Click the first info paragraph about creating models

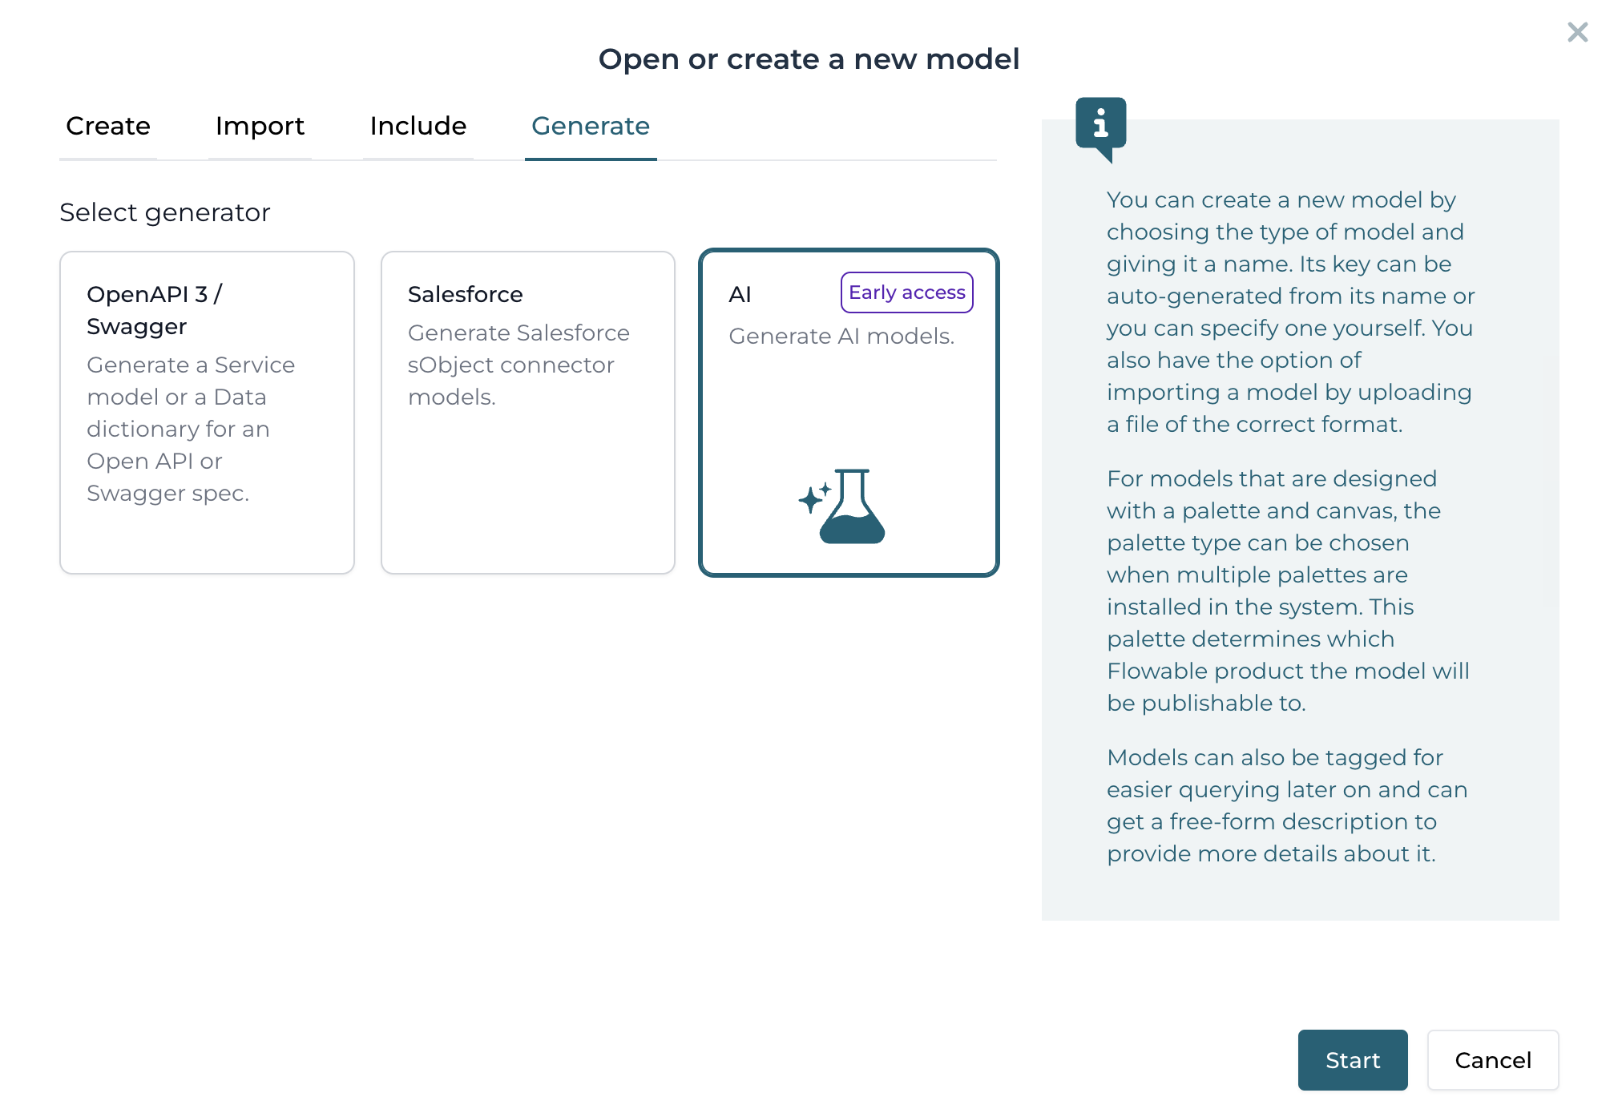[1290, 312]
